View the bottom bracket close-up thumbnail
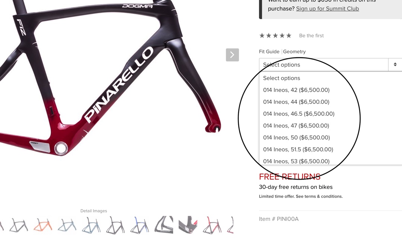 point(188,225)
